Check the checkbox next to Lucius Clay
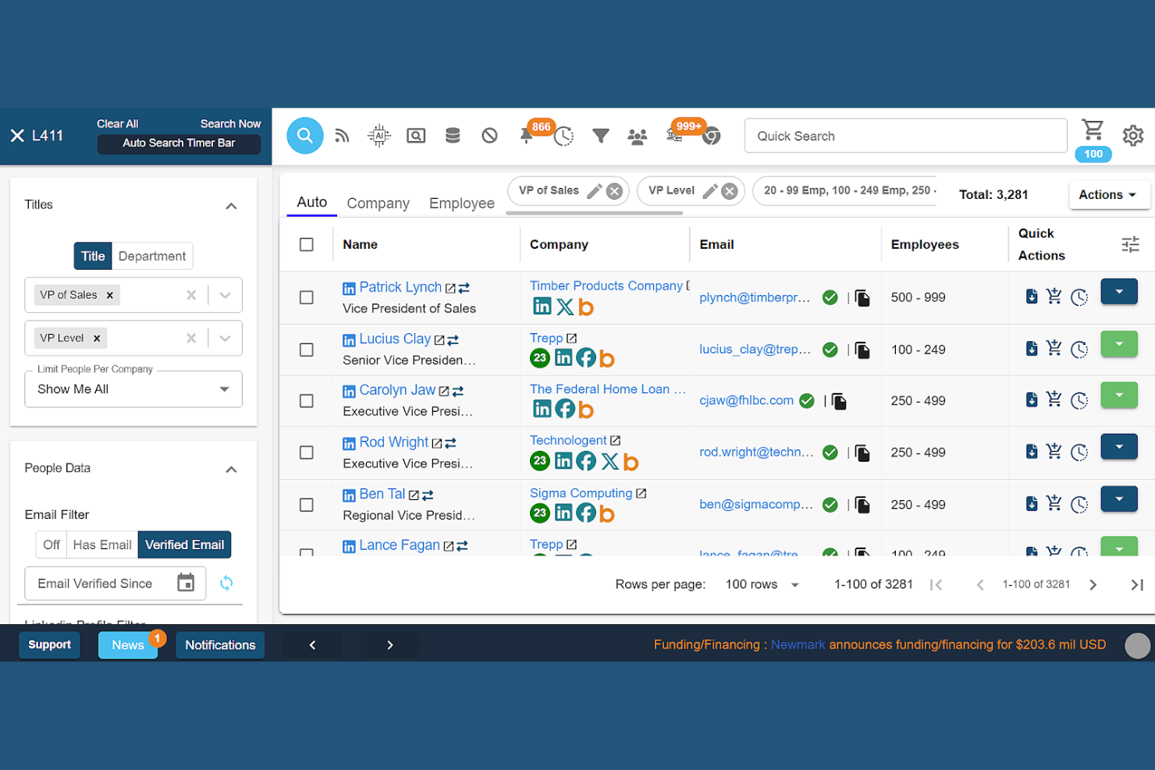Screen dimensions: 1155x770 306,350
